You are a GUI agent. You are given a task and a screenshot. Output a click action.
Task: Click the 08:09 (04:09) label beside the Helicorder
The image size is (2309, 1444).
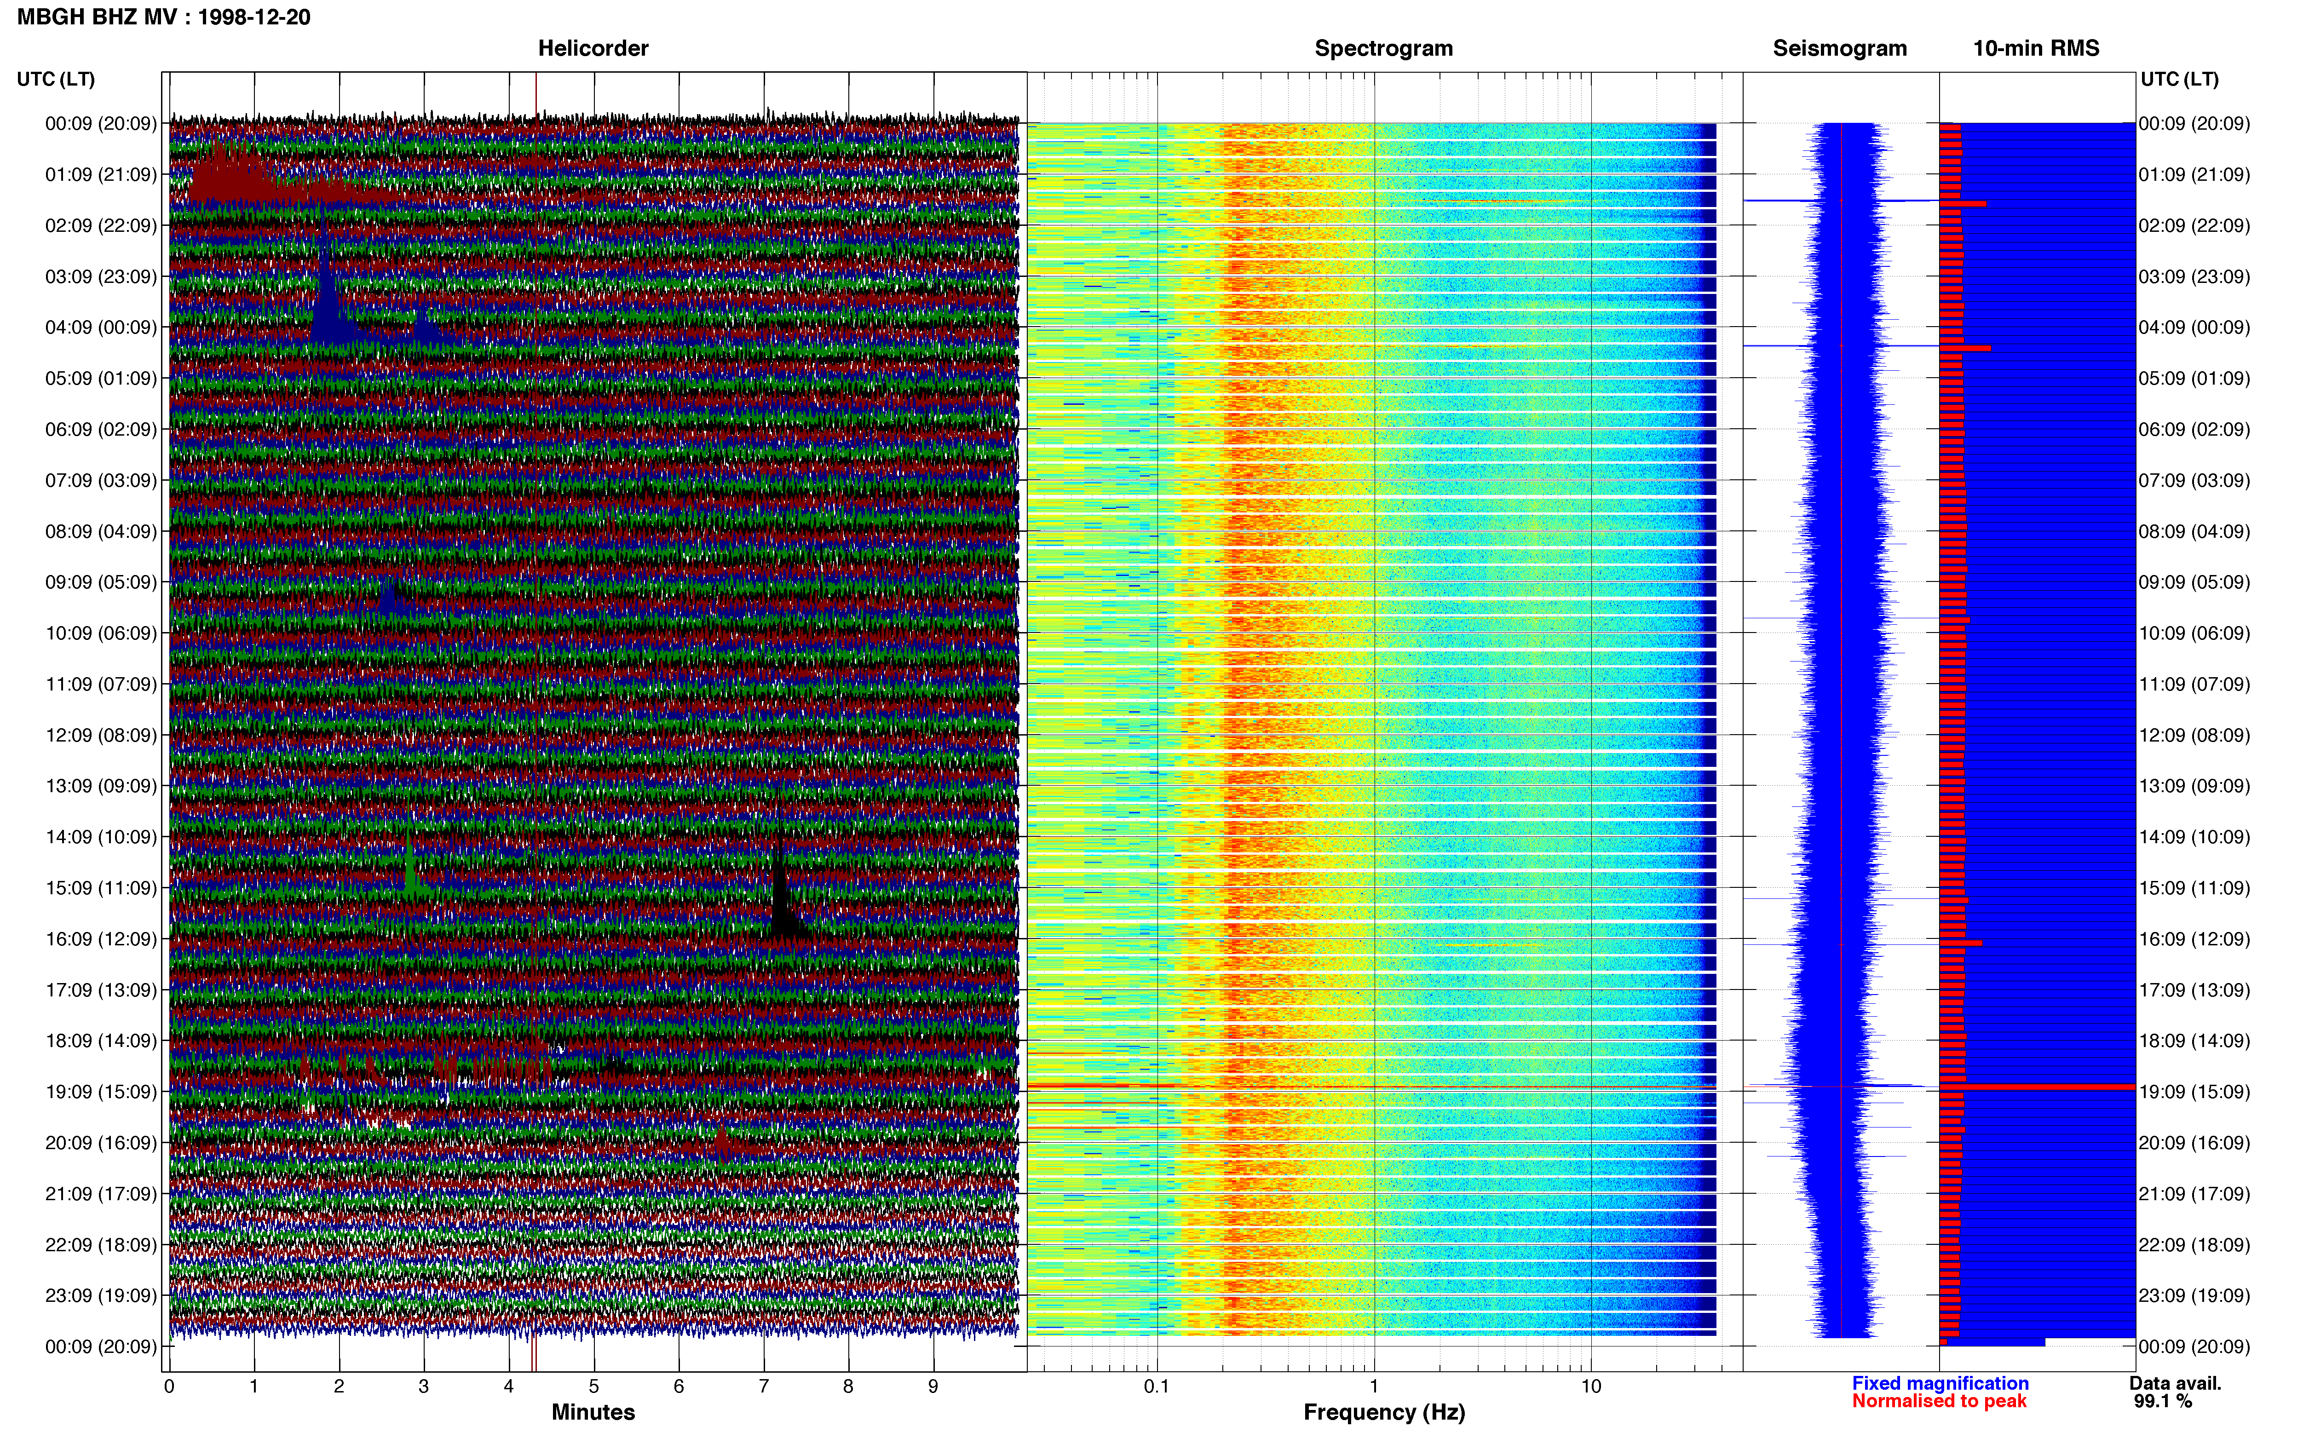(x=100, y=531)
